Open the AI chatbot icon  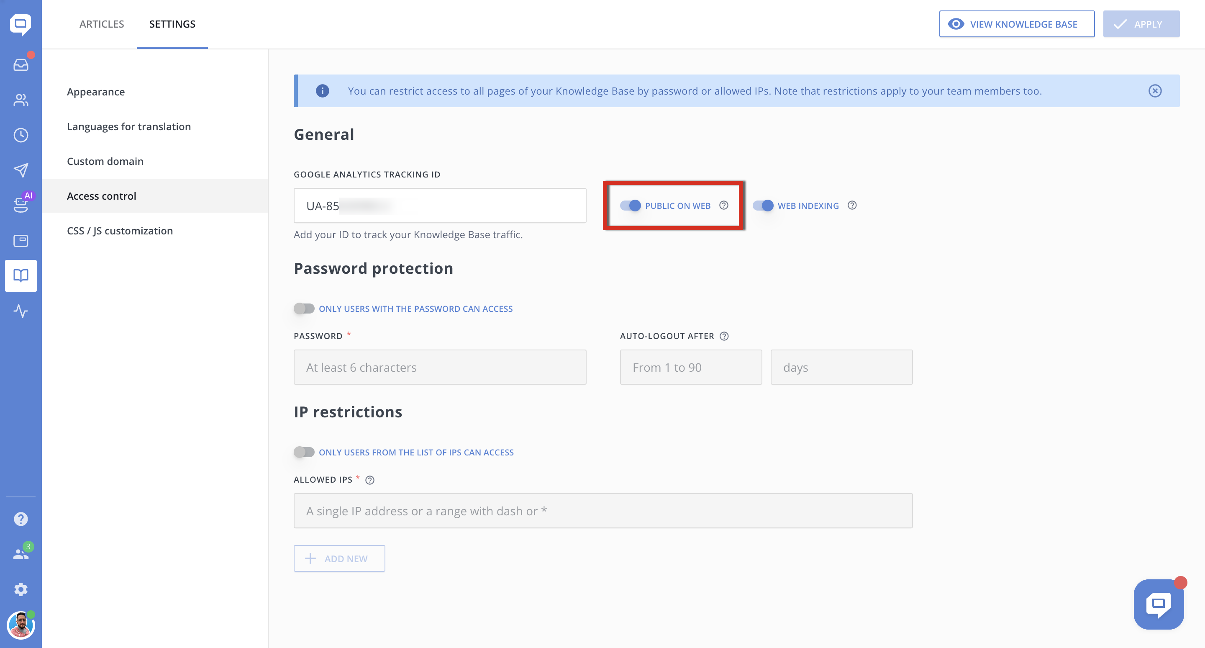(21, 204)
